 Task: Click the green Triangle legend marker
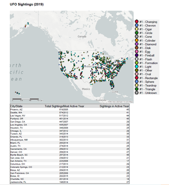136,89
